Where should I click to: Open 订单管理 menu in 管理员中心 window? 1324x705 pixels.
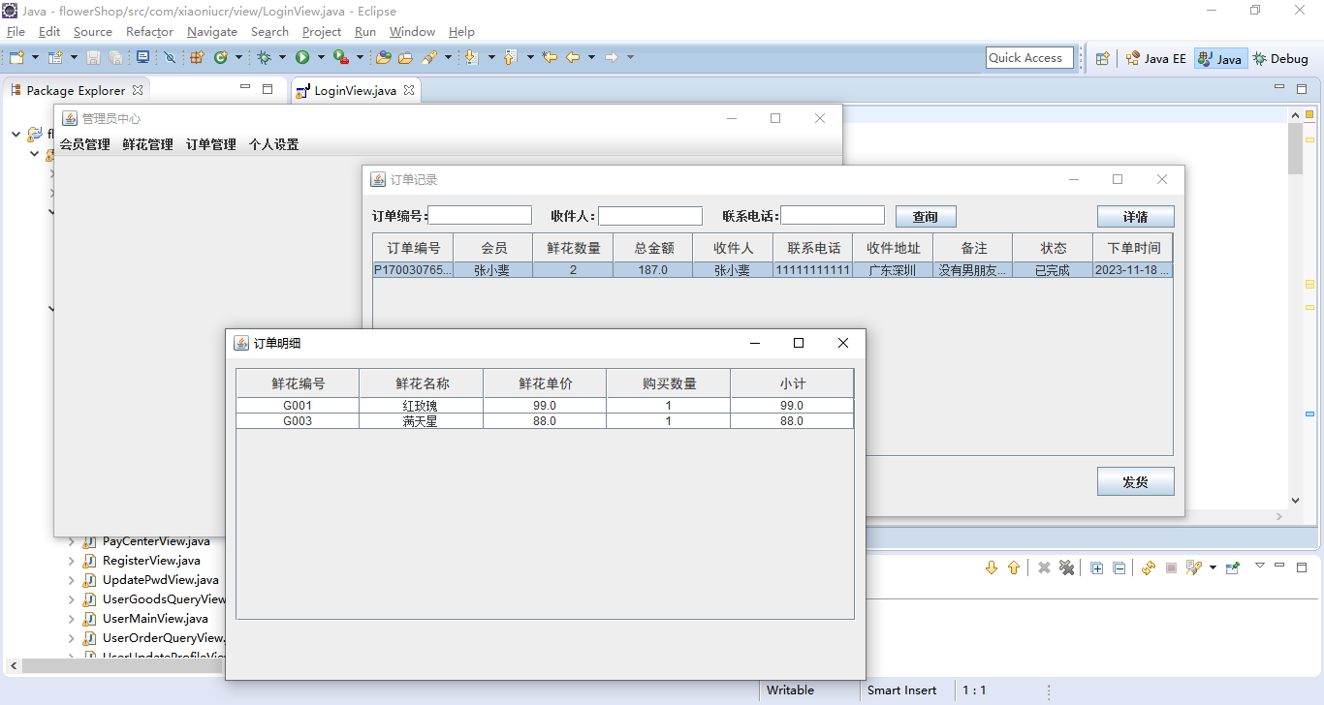pyautogui.click(x=211, y=145)
